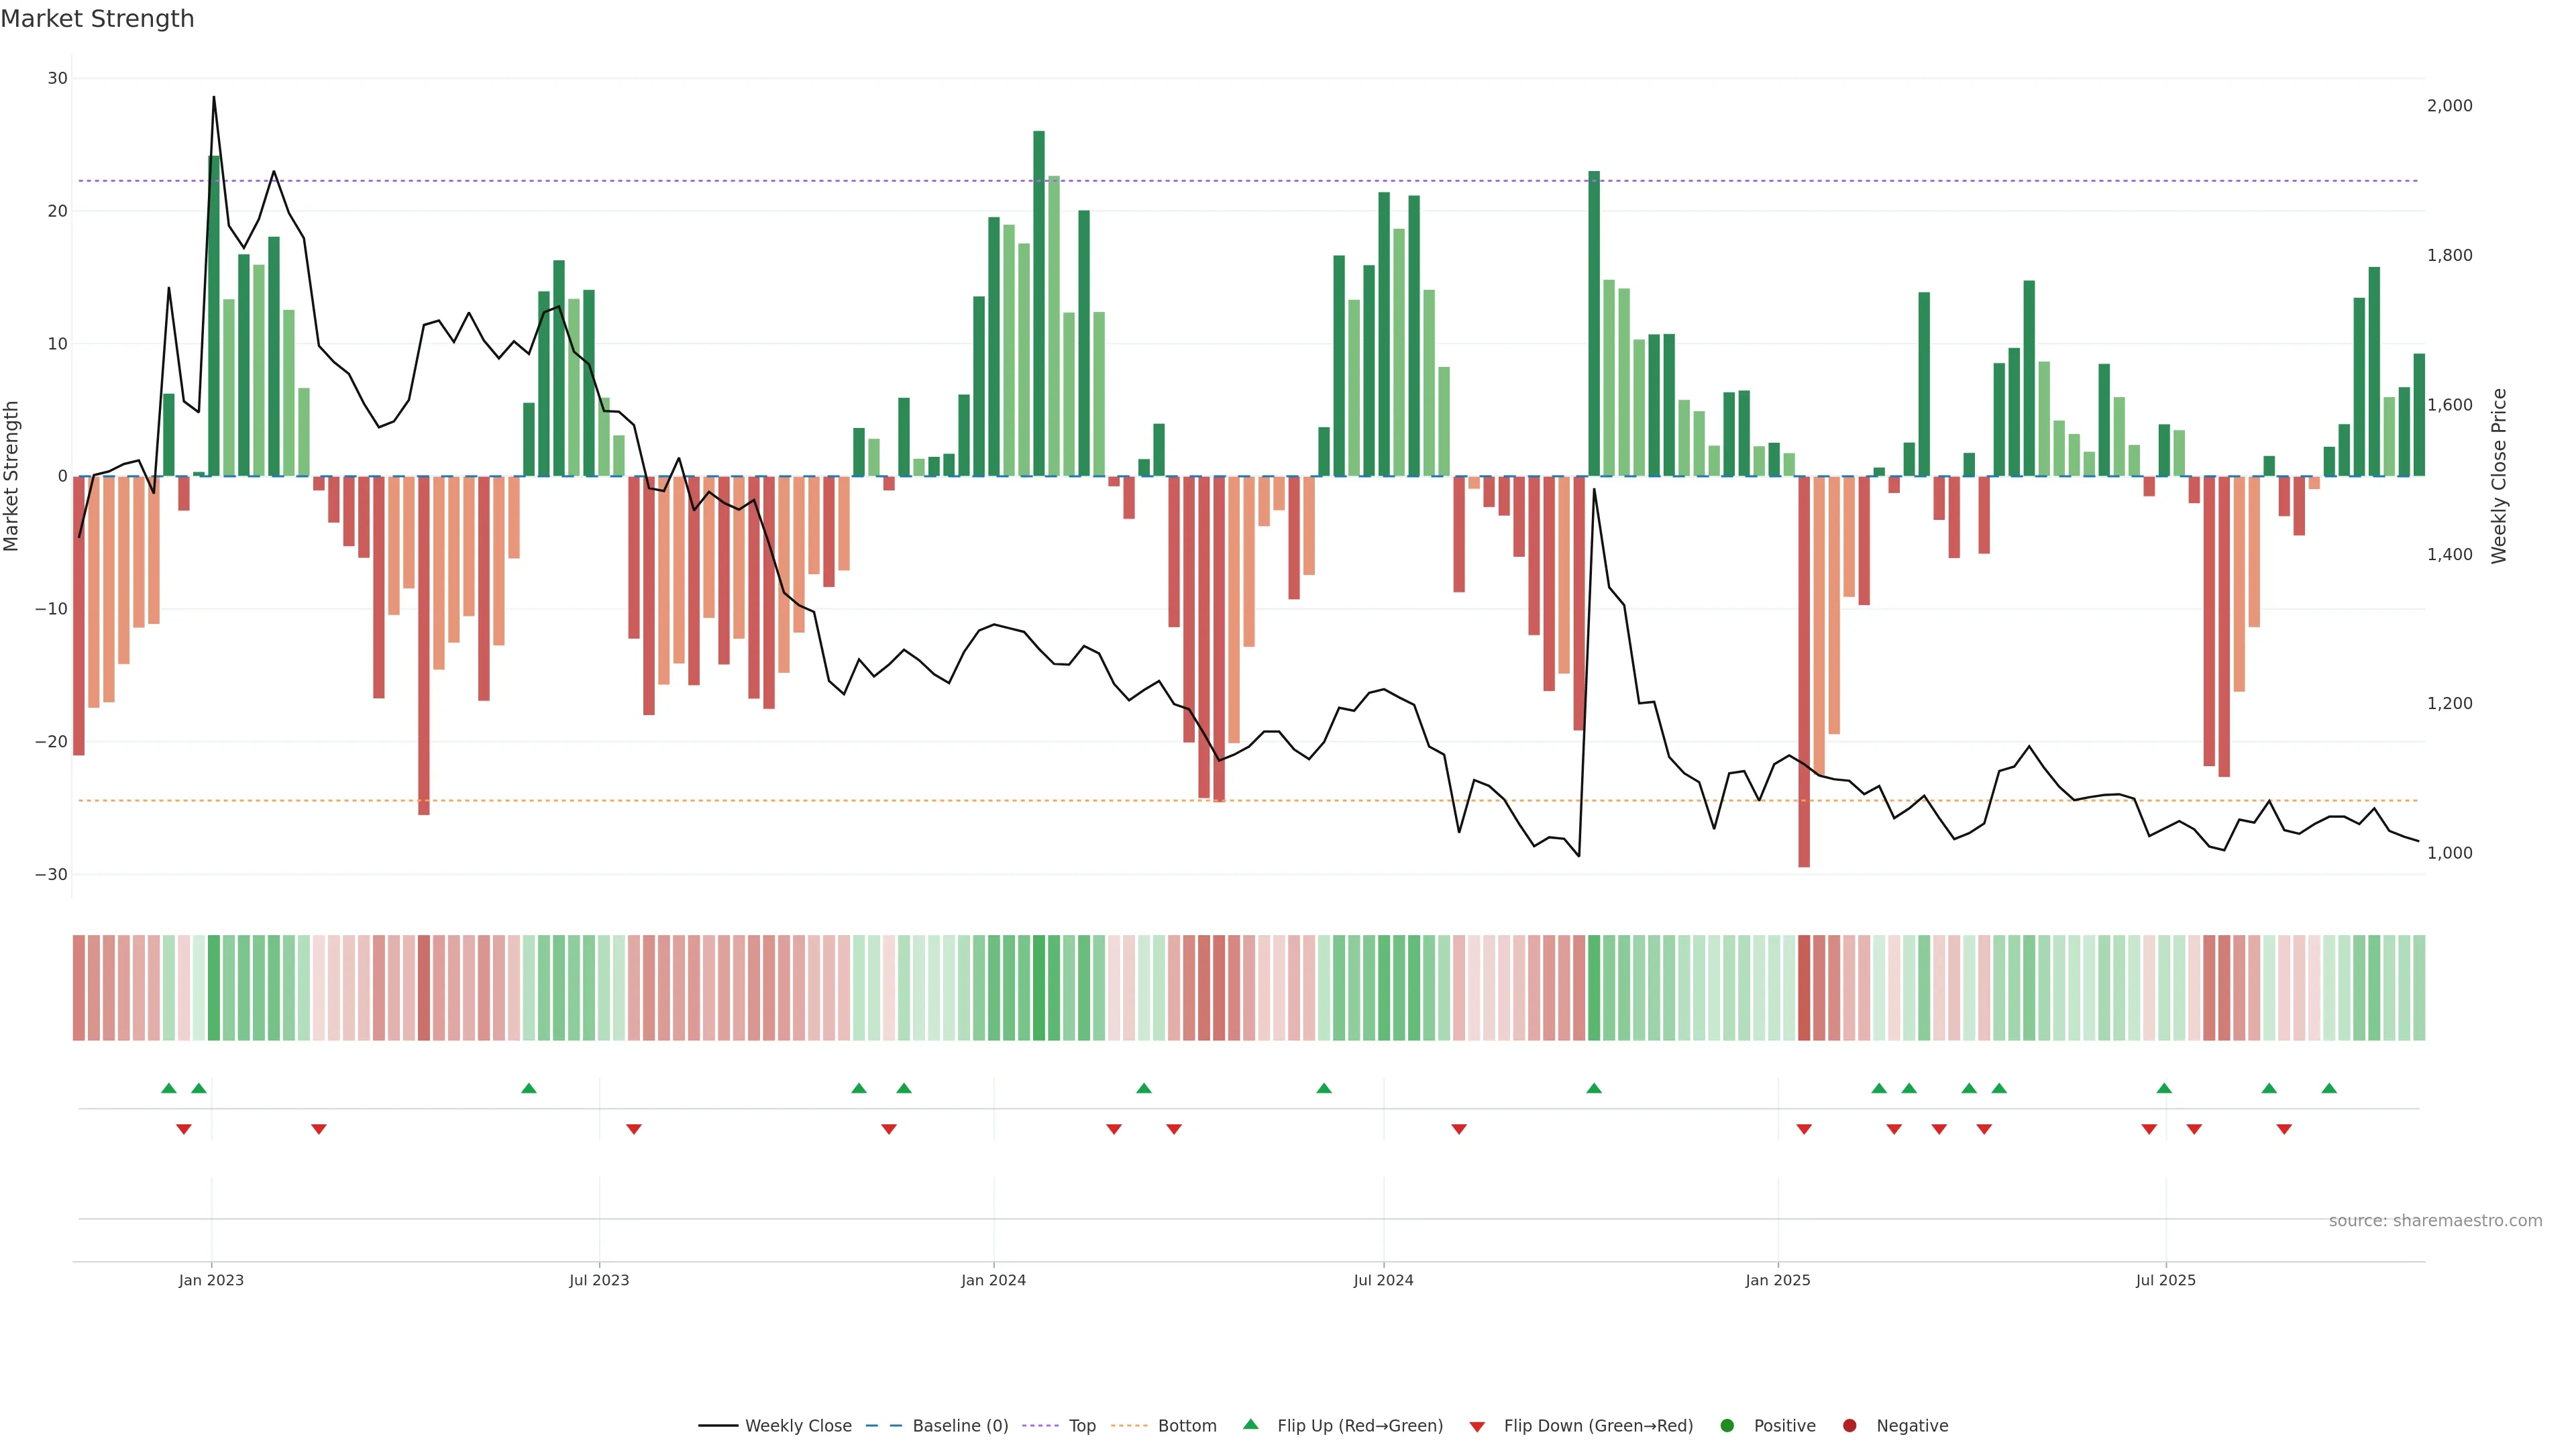Image resolution: width=2576 pixels, height=1449 pixels.
Task: Click the last red flip-down triangle marker
Action: tap(2284, 1129)
